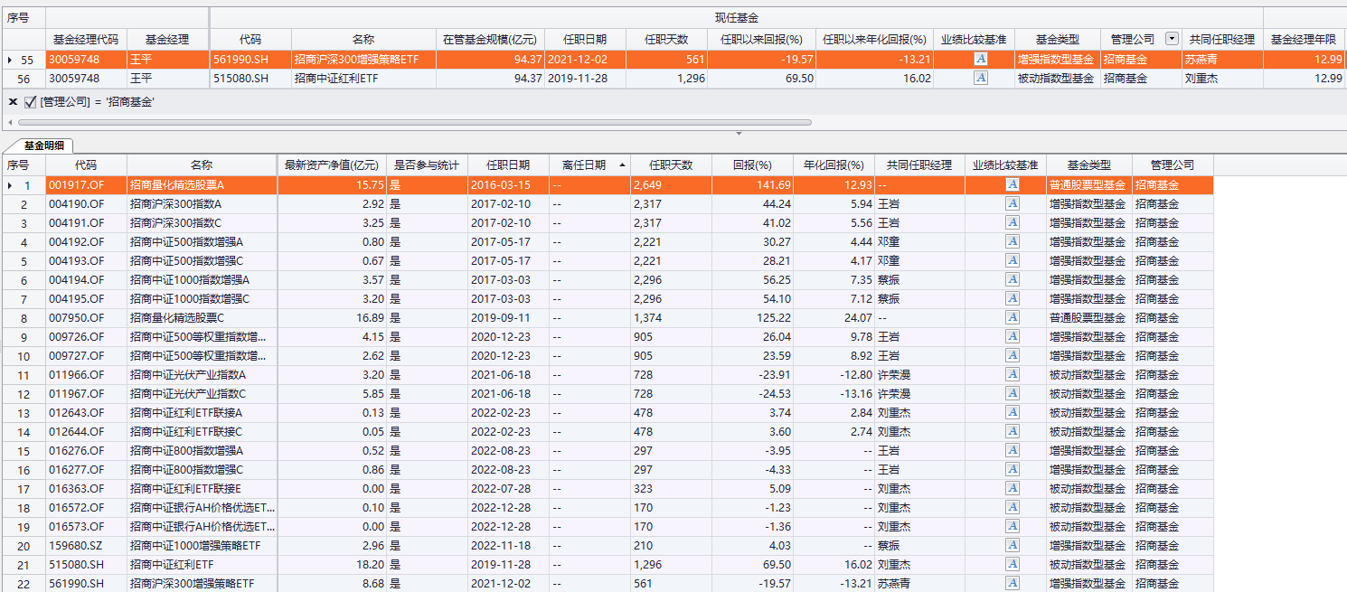Screen dimensions: 1347x592
Task: Open benchmark icon for 004194.OF 招商中证1000指数增强A
Action: pos(1013,279)
